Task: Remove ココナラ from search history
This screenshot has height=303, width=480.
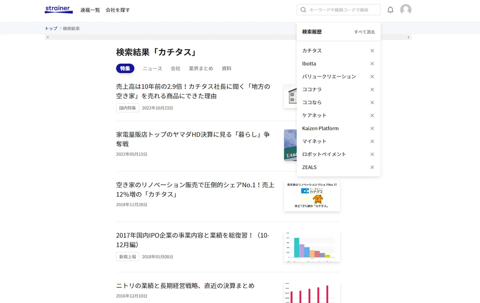Action: (x=372, y=90)
